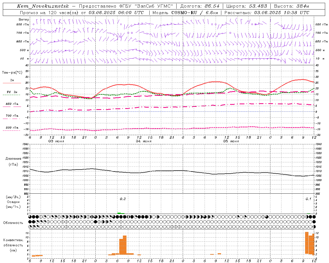
Task: Click the "Давление" pressure label
Action: click(13, 159)
